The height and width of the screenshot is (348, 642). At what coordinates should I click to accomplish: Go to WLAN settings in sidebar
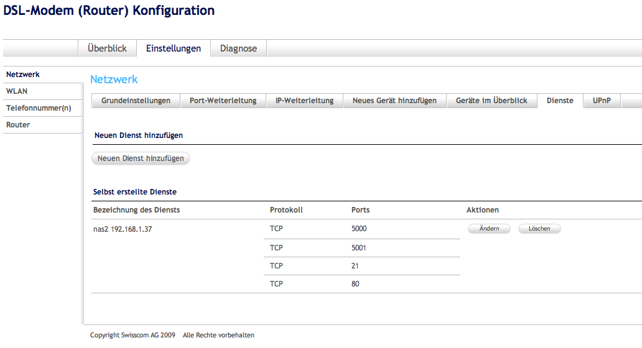tap(17, 91)
